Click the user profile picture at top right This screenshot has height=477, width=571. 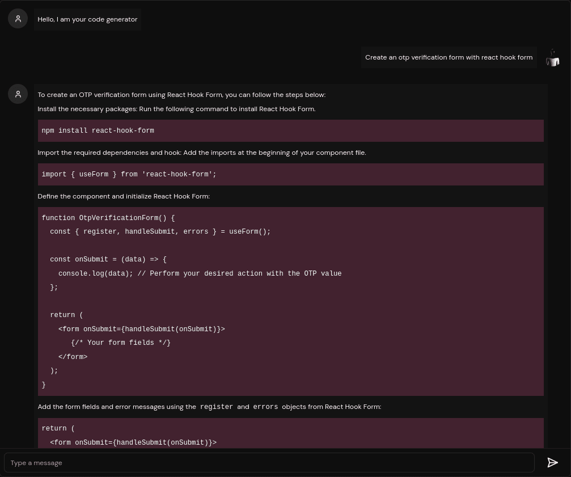click(552, 57)
